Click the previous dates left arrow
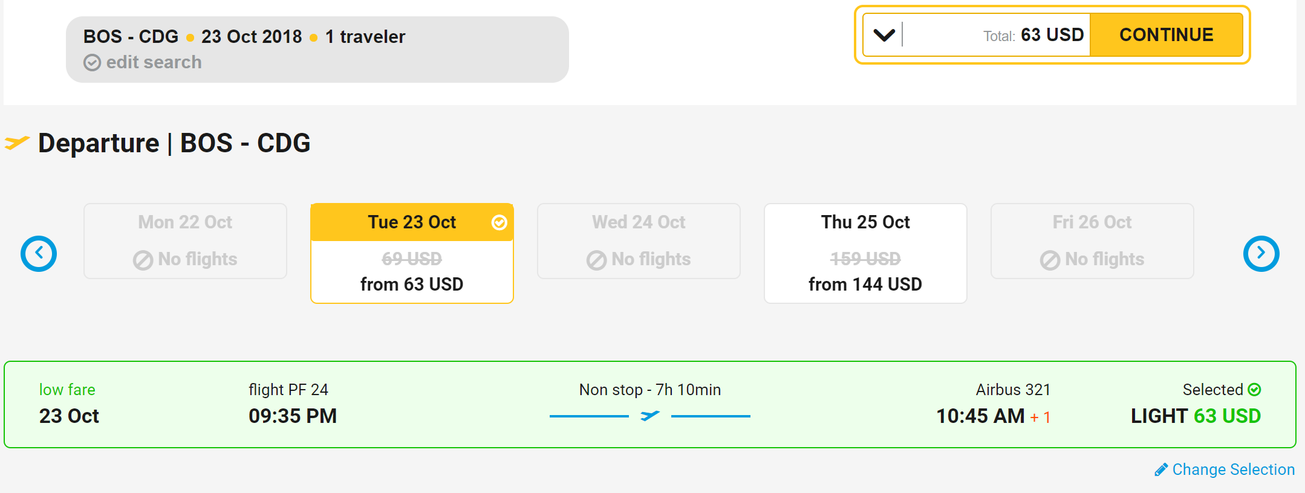 [39, 253]
